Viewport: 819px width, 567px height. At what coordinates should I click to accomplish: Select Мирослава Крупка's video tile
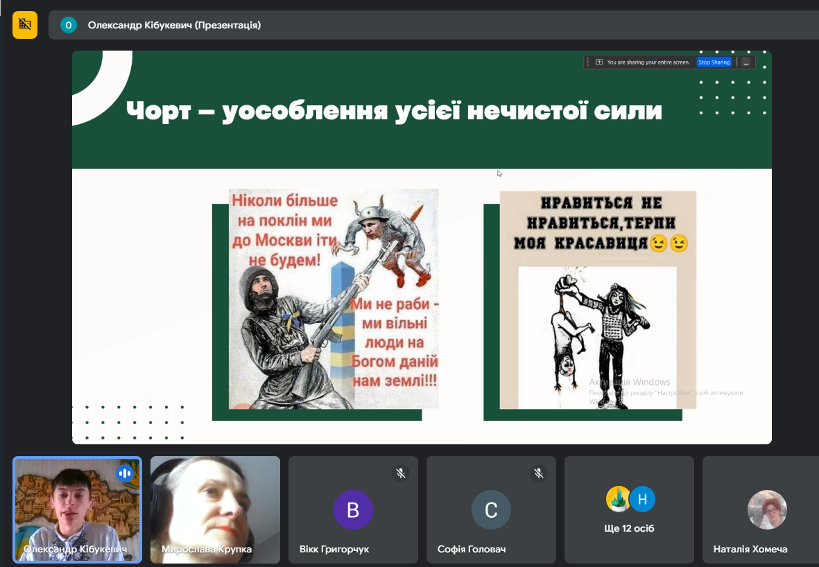pyautogui.click(x=215, y=509)
